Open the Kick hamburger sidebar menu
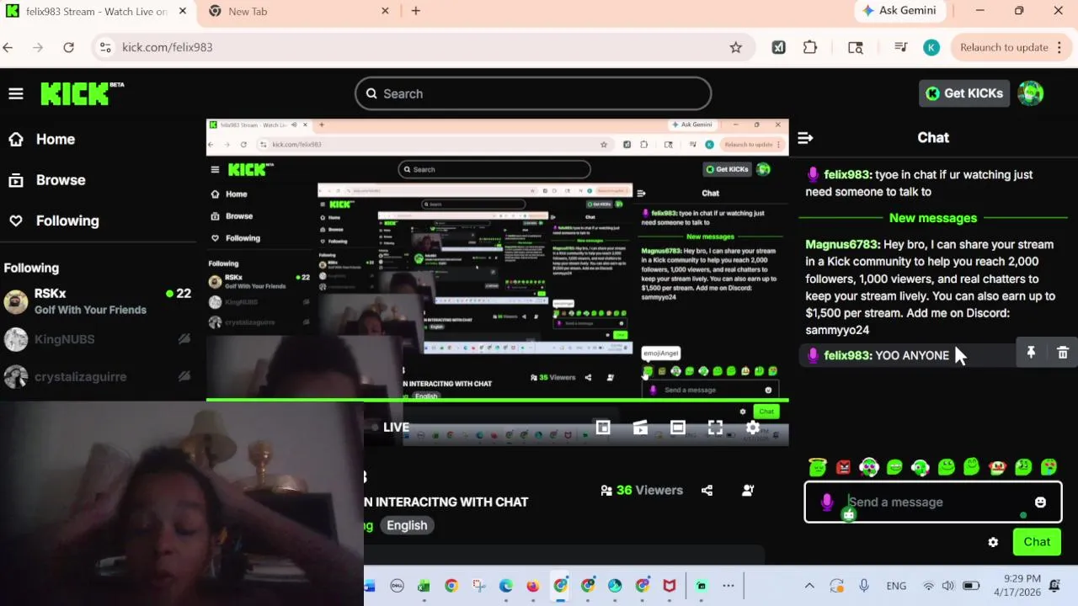Image resolution: width=1078 pixels, height=606 pixels. click(x=16, y=93)
